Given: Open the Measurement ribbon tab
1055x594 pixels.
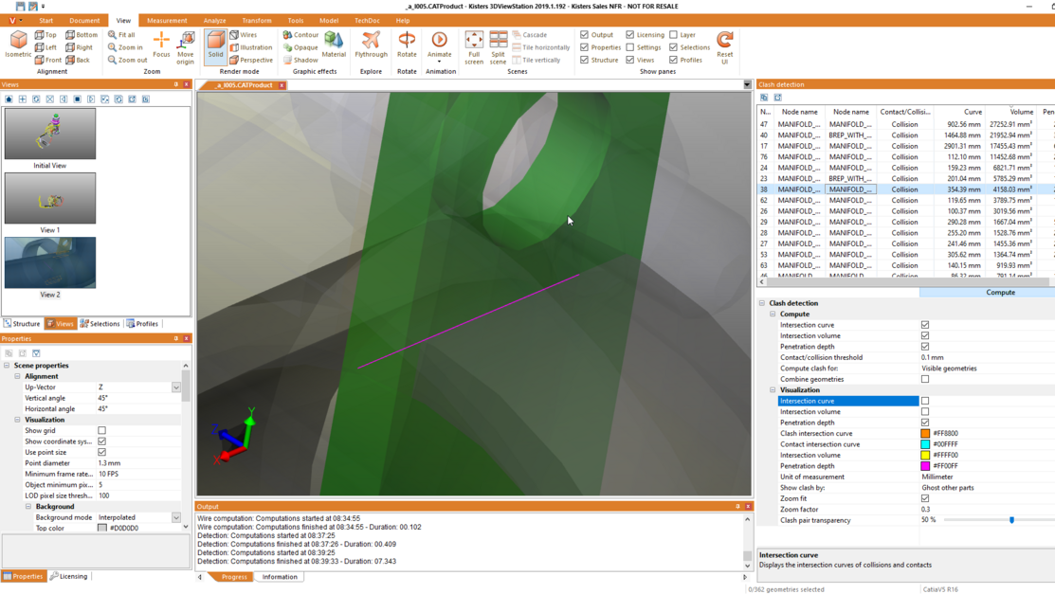Looking at the screenshot, I should pyautogui.click(x=167, y=20).
